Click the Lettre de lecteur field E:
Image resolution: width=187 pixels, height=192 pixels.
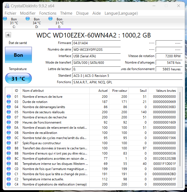click(x=96, y=69)
